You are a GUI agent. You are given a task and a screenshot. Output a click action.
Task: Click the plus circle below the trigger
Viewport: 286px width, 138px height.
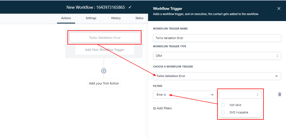pyautogui.click(x=104, y=71)
